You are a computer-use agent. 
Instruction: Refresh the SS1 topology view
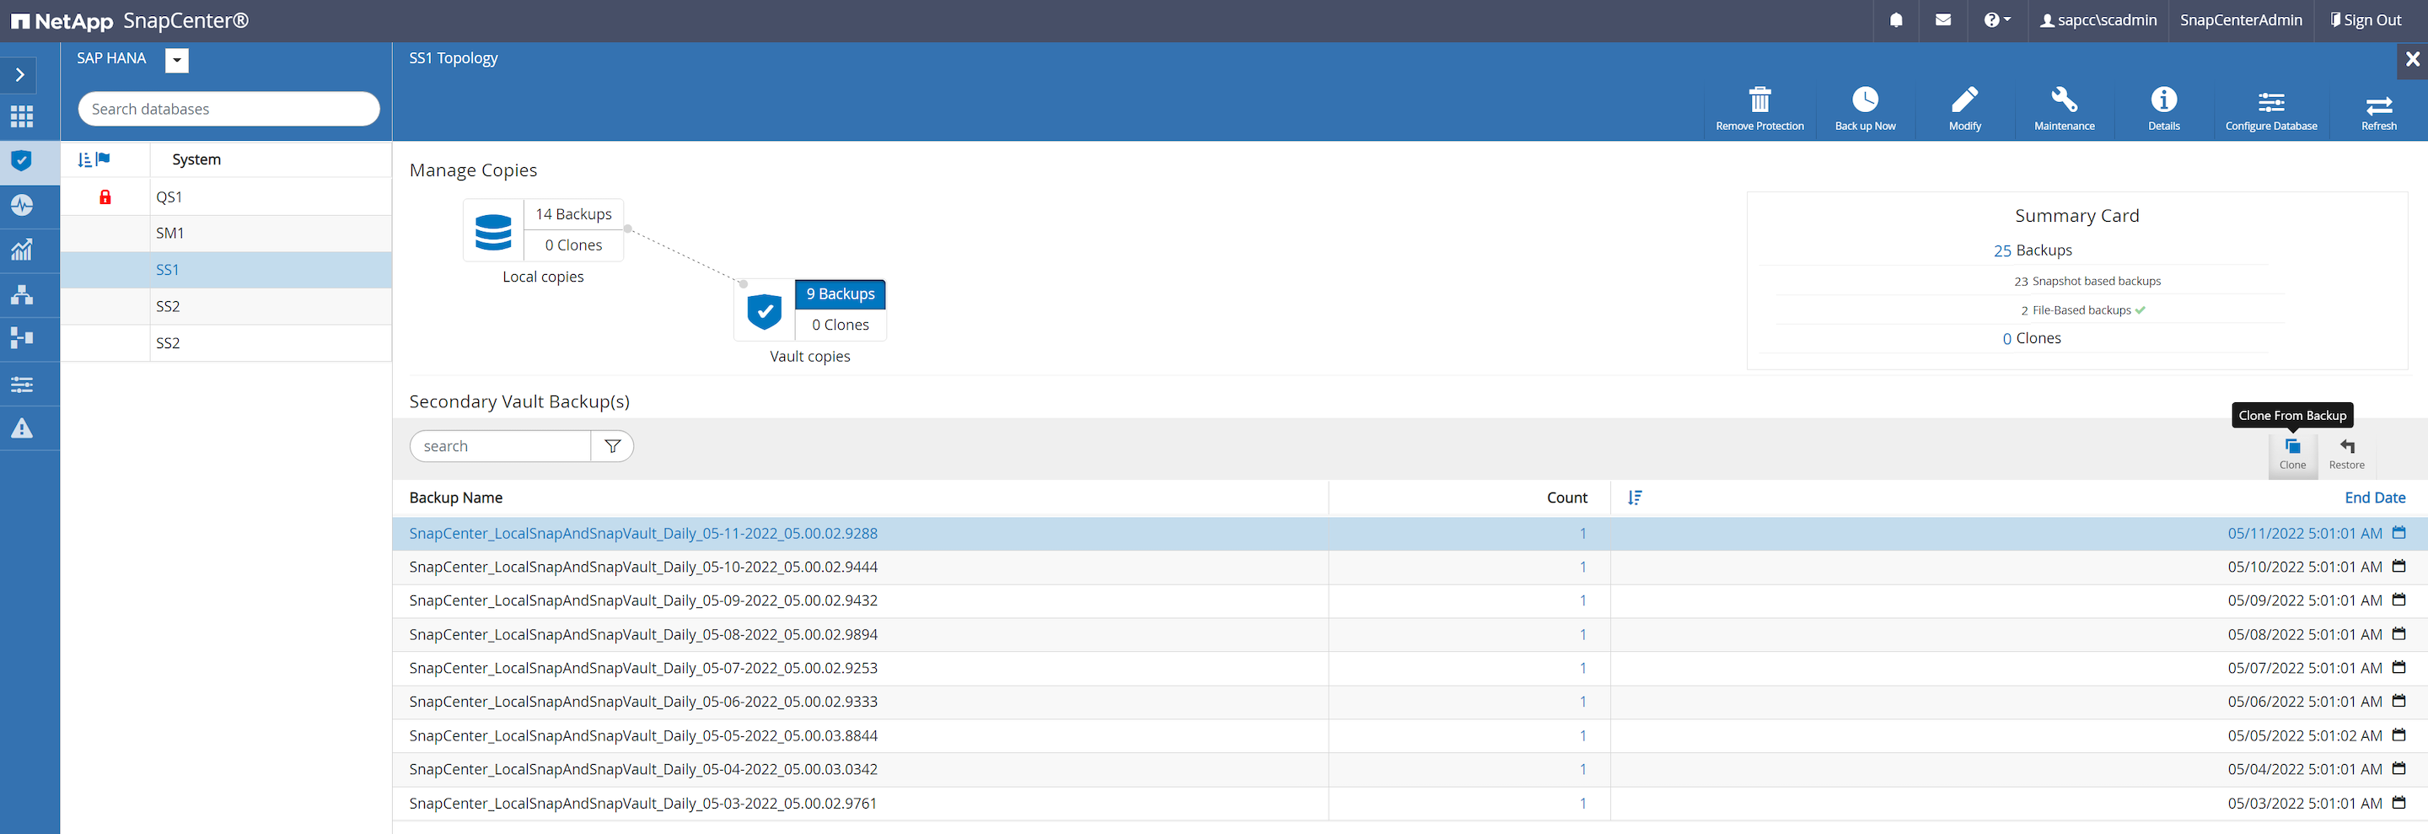click(2377, 104)
